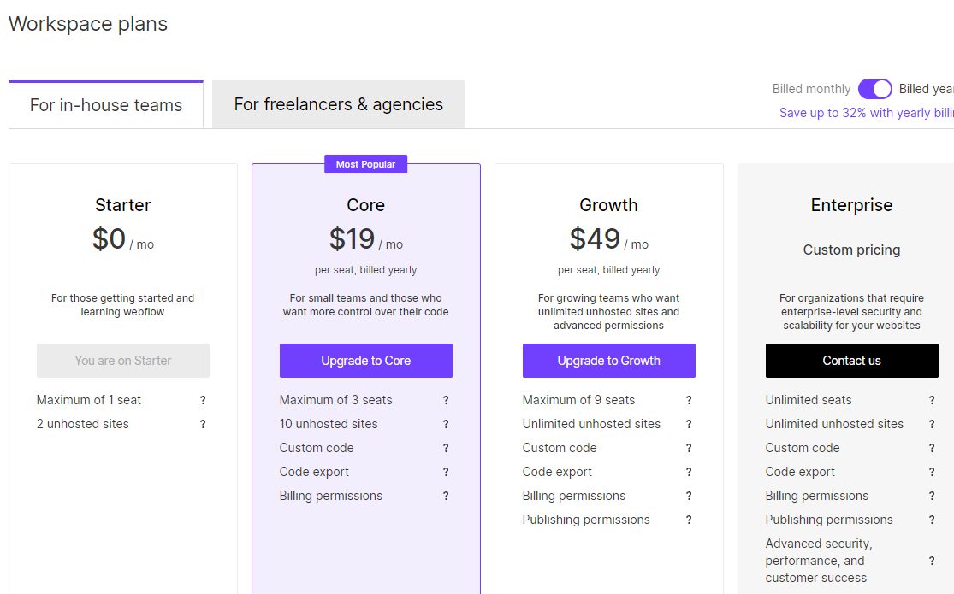Click Maximum of 9 seats text
The height and width of the screenshot is (594, 954).
[x=578, y=400]
